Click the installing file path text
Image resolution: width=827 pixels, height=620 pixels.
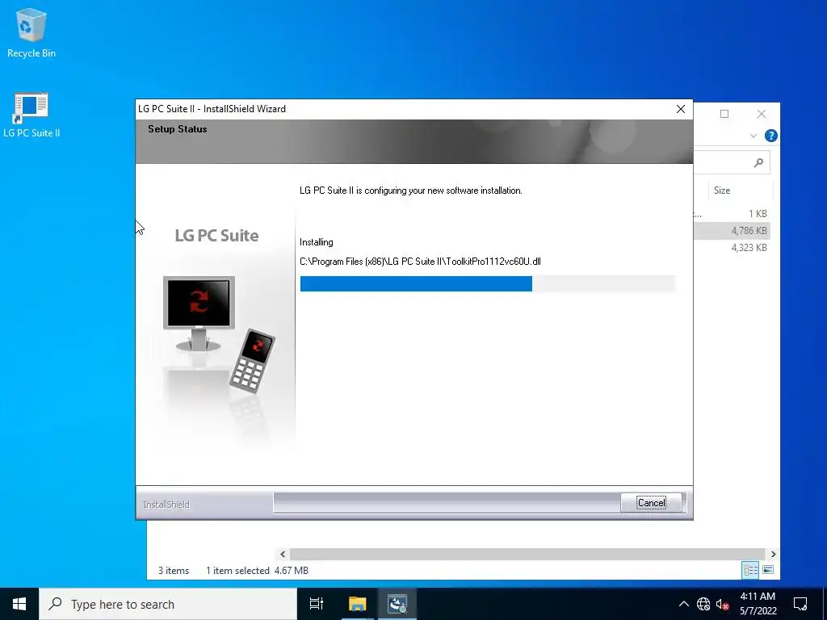[x=420, y=262]
